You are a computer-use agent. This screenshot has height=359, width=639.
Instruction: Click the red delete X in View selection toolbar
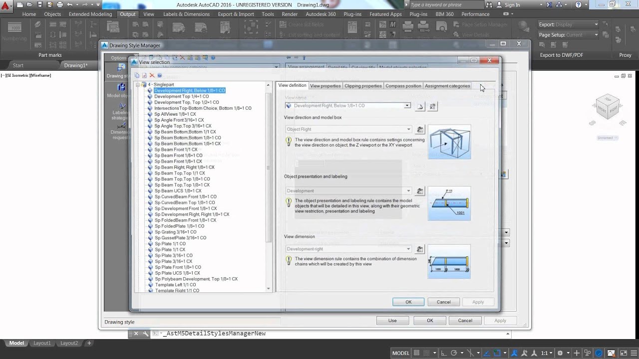(152, 76)
